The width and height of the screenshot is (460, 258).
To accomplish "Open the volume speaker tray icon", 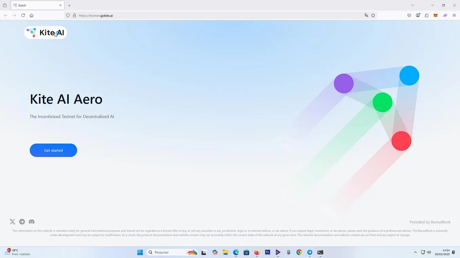I will coord(429,252).
